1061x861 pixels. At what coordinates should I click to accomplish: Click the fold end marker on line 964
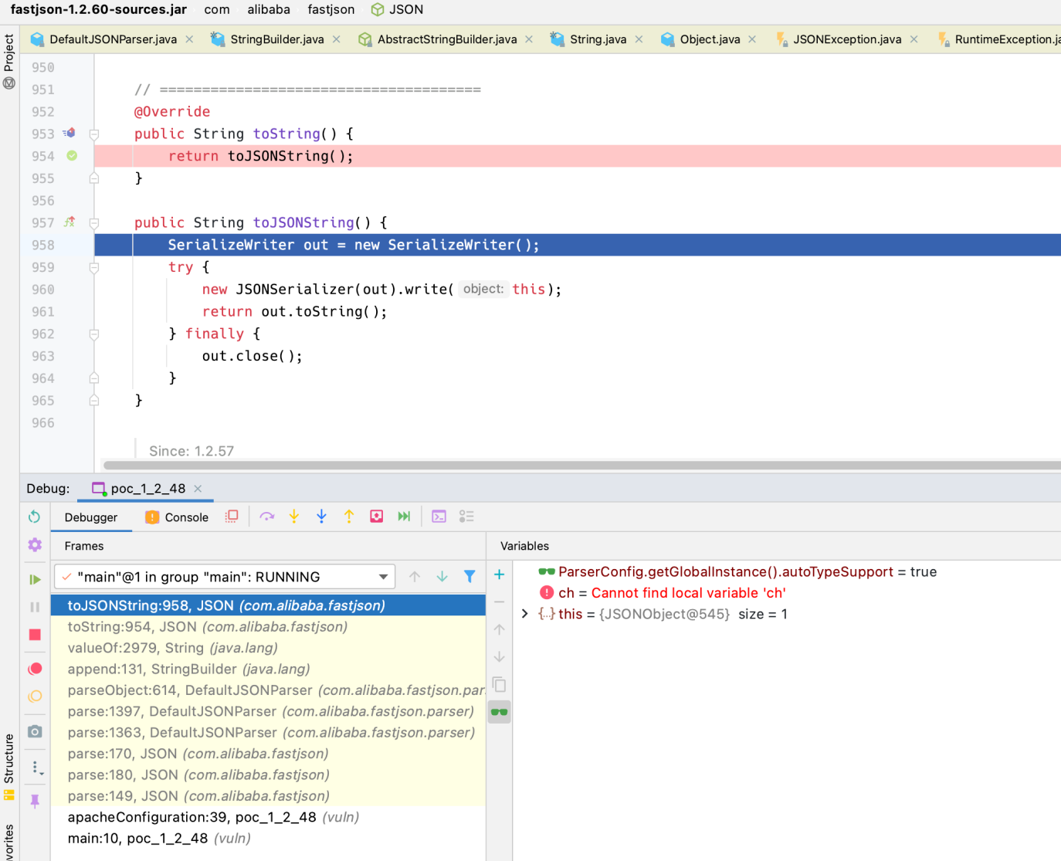point(94,378)
